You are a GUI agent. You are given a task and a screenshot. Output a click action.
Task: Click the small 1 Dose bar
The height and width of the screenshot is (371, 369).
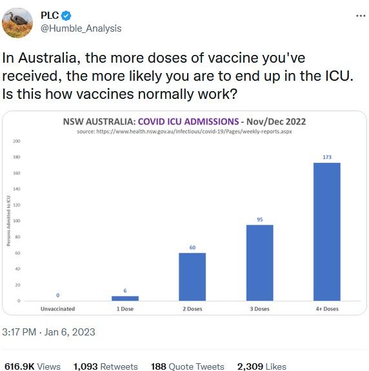(x=125, y=299)
